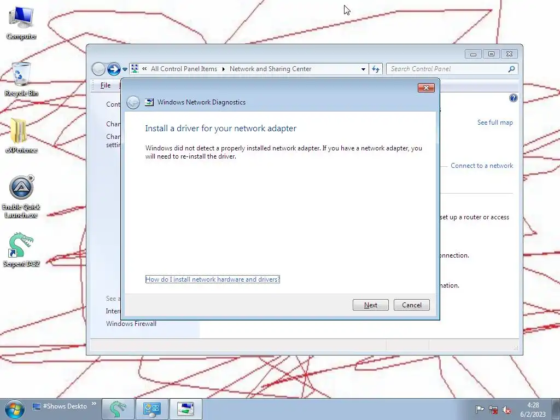The height and width of the screenshot is (420, 560).
Task: Click Connect to a network link
Action: 482,166
